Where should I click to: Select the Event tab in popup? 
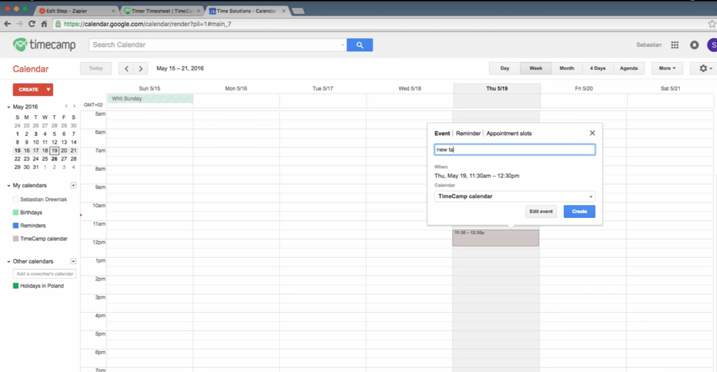pos(442,133)
